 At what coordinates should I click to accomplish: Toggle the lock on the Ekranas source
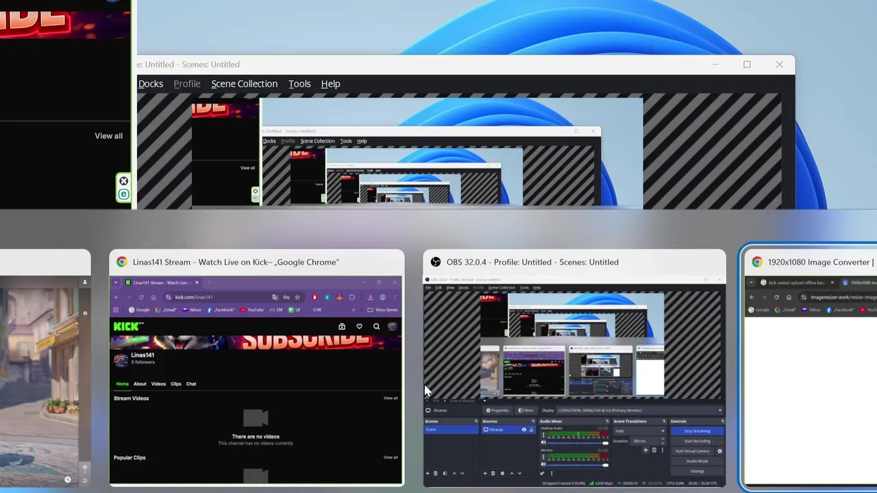tap(531, 429)
